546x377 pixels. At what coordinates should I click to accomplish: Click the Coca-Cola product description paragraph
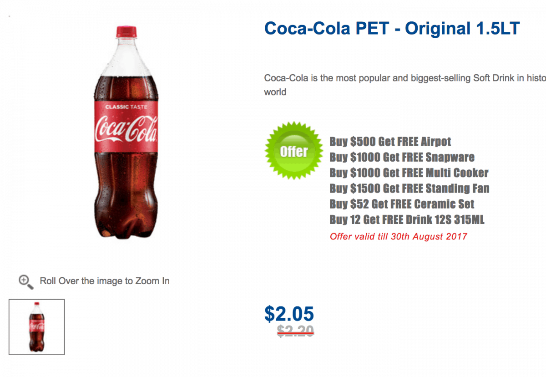[405, 85]
